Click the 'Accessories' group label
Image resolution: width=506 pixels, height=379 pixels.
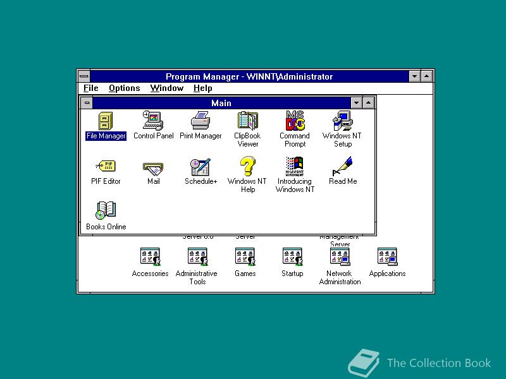click(151, 274)
